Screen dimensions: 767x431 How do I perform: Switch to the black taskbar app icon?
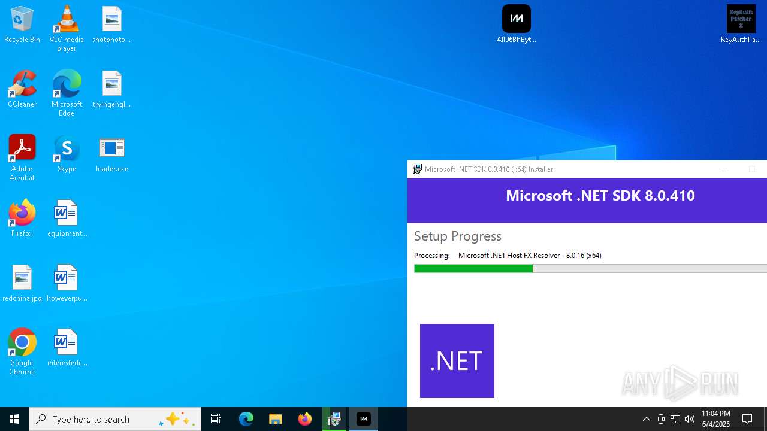363,419
